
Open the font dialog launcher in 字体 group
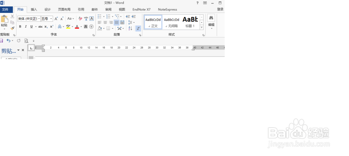[94, 35]
